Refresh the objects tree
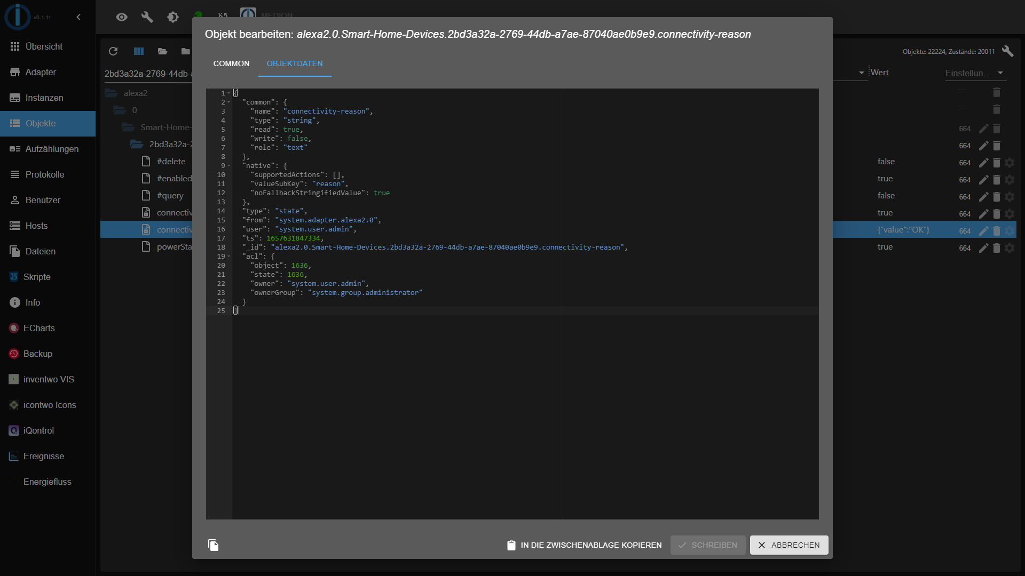The height and width of the screenshot is (576, 1025). tap(113, 51)
